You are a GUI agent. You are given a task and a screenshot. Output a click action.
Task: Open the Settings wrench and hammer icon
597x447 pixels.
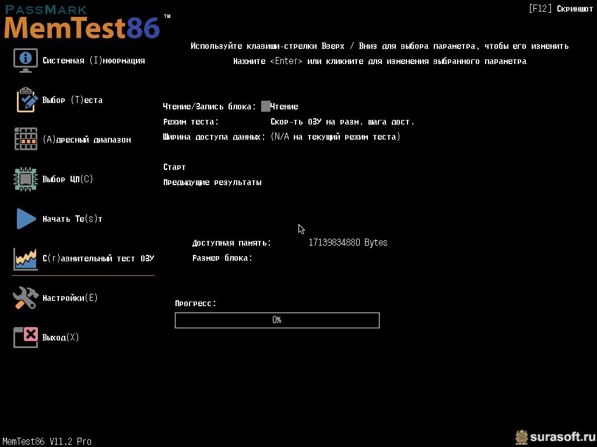tap(26, 297)
